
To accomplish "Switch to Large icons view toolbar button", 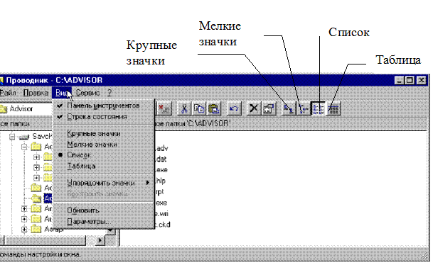I will [x=288, y=108].
